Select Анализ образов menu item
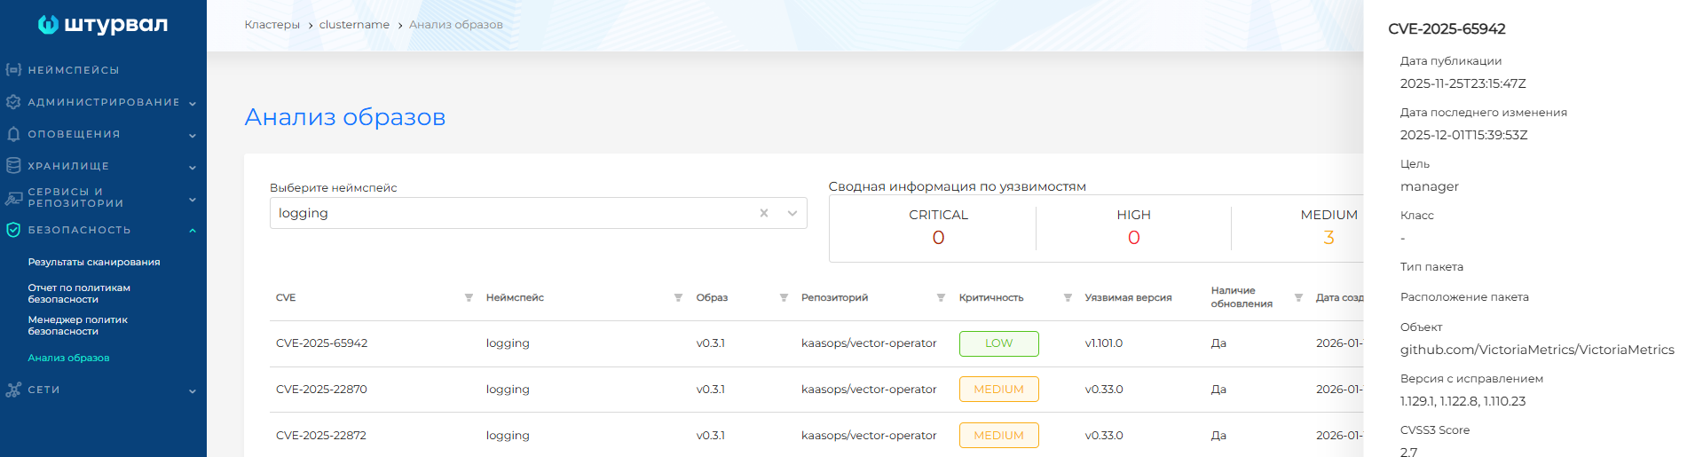The image size is (1703, 457). (68, 358)
